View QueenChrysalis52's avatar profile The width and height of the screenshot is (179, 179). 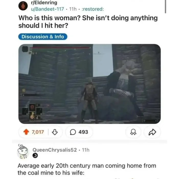(23, 152)
